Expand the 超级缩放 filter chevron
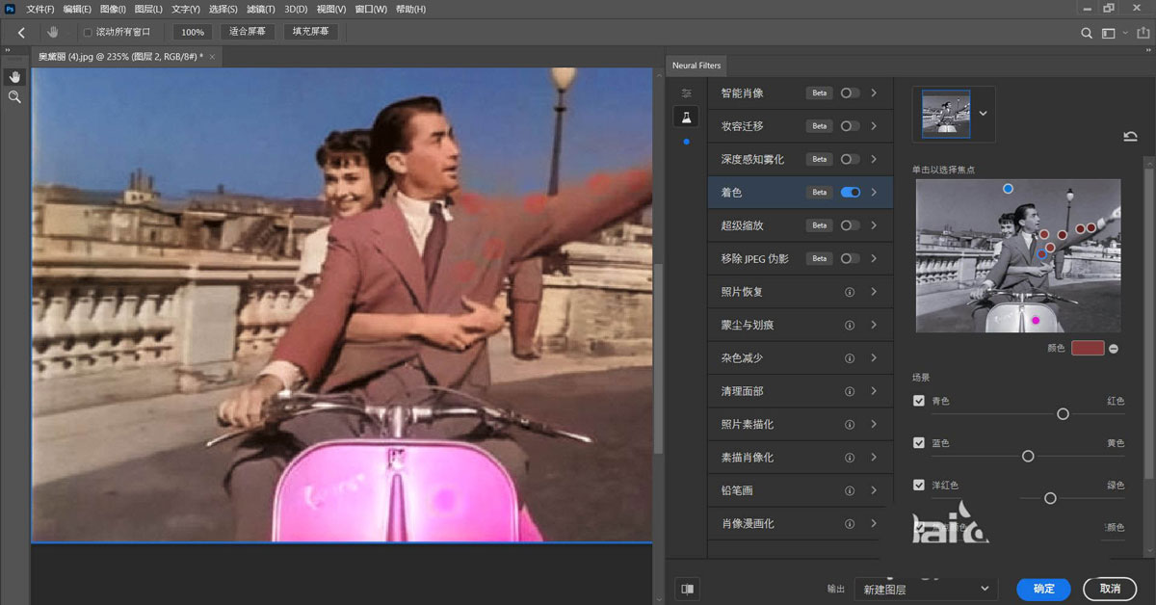1156x605 pixels. click(874, 225)
